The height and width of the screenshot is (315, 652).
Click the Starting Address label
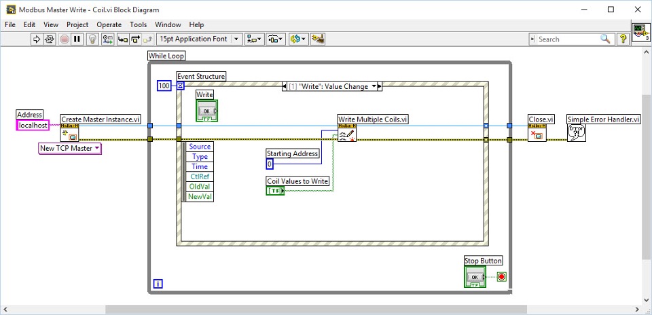click(x=293, y=153)
